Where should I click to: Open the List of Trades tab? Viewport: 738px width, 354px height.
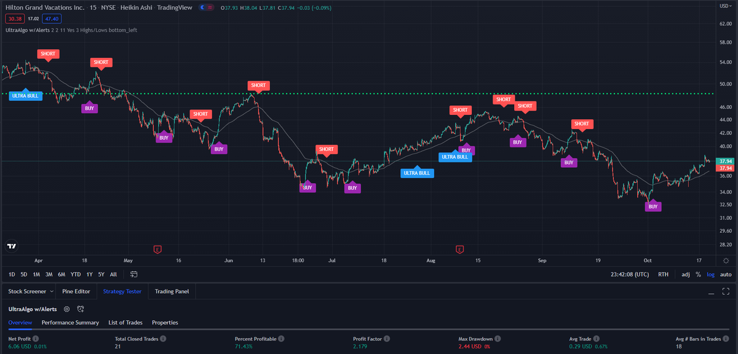(x=125, y=322)
